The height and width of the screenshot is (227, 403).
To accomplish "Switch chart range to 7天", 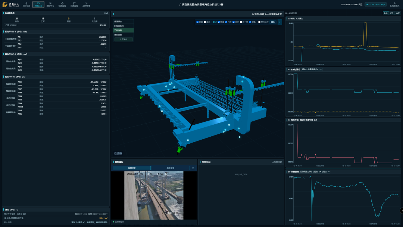I will 392,13.
